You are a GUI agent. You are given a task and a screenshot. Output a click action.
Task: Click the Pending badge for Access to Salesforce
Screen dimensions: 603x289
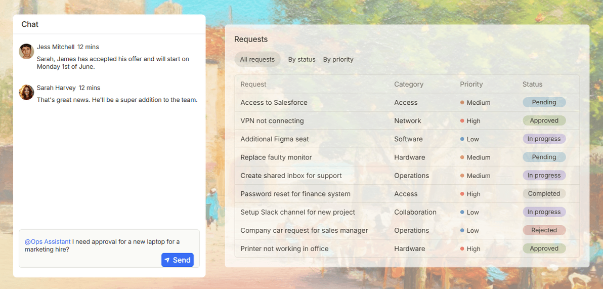click(x=544, y=102)
